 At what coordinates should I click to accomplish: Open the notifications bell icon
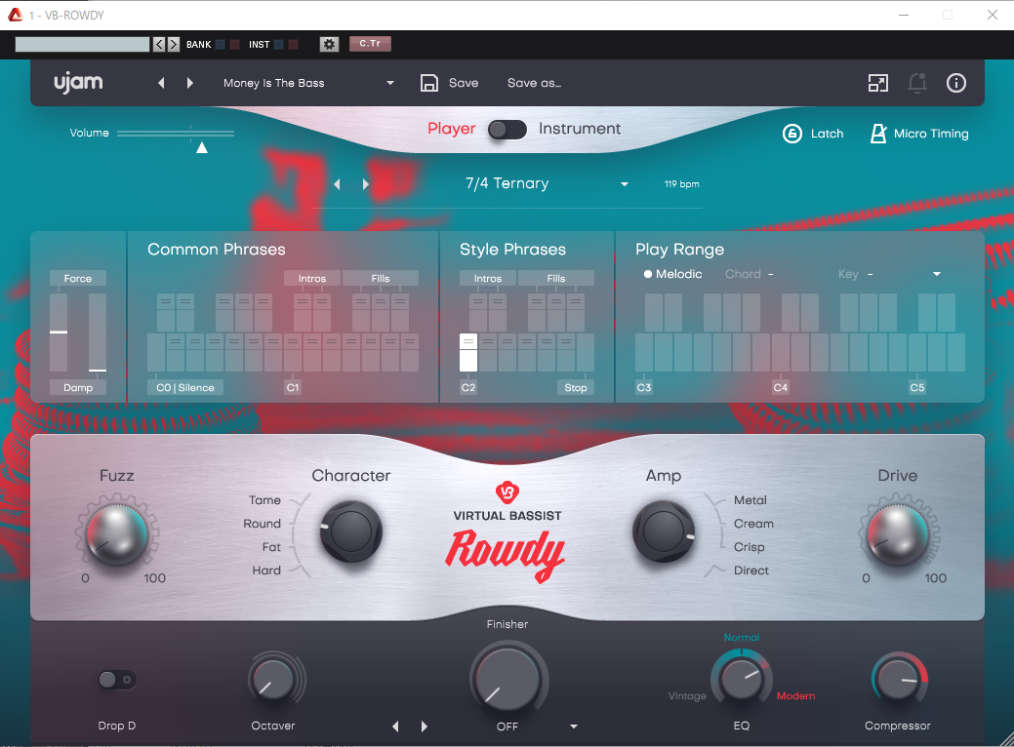tap(917, 83)
